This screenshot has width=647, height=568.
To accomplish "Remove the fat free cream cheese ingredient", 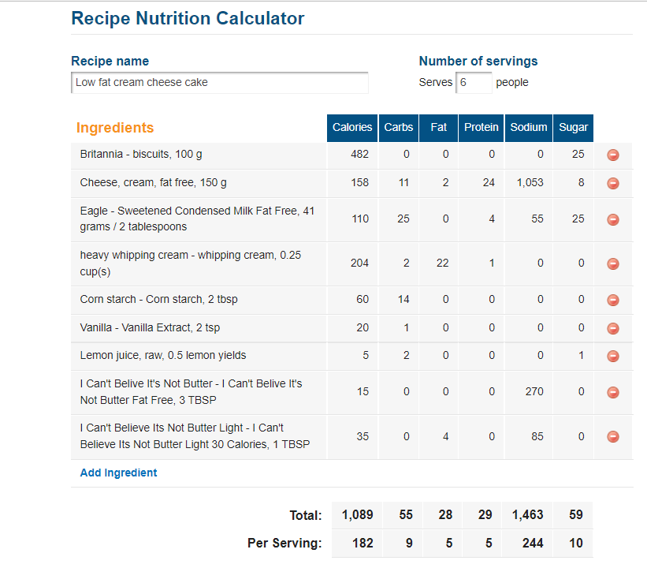I will [x=613, y=183].
